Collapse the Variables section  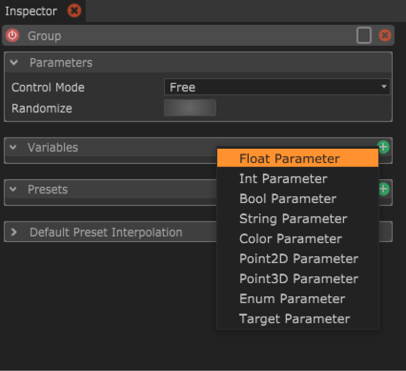point(13,148)
